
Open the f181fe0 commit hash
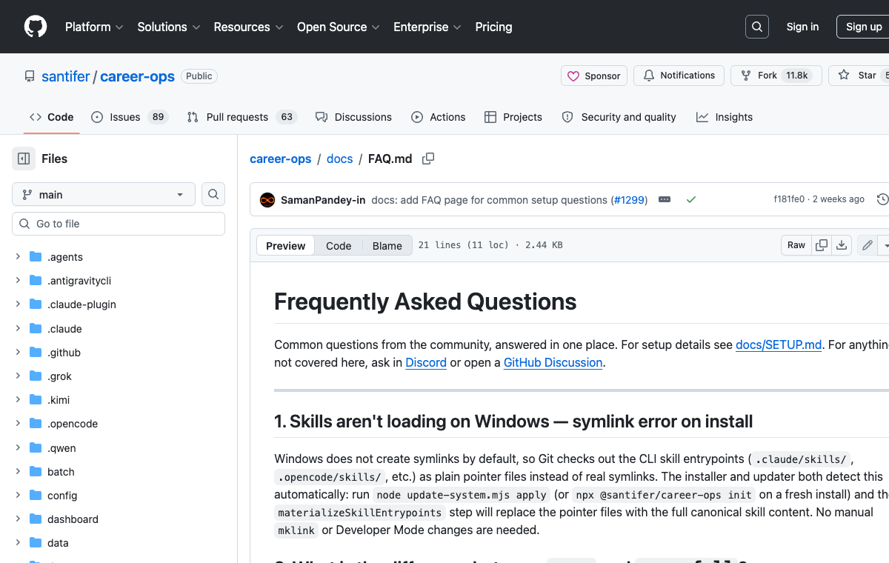point(790,199)
